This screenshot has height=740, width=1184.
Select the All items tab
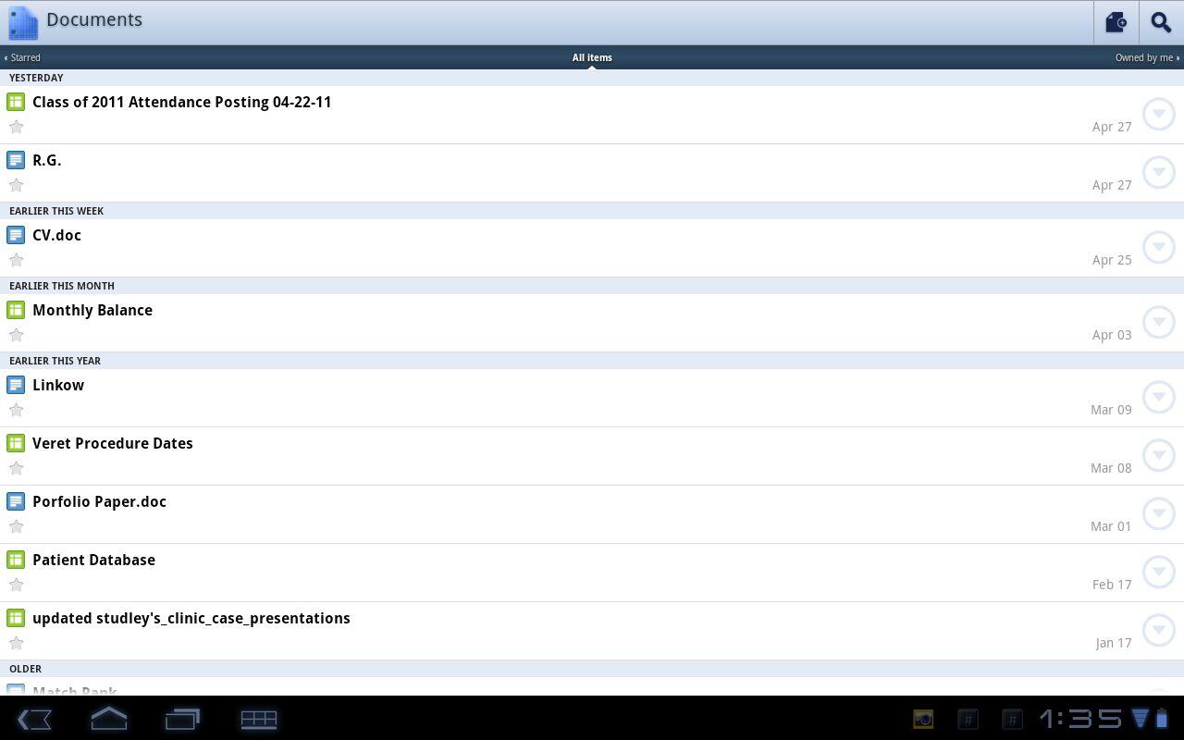click(592, 57)
